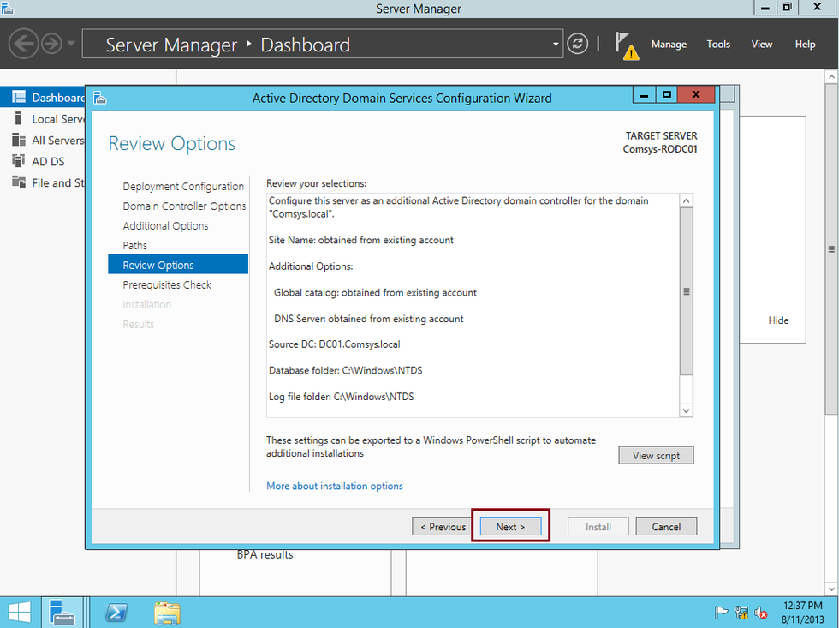Click the muted volume tray icon
The height and width of the screenshot is (628, 839).
(x=760, y=612)
